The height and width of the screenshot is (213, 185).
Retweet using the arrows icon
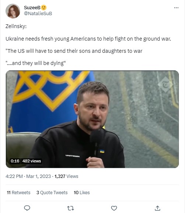(x=70, y=208)
